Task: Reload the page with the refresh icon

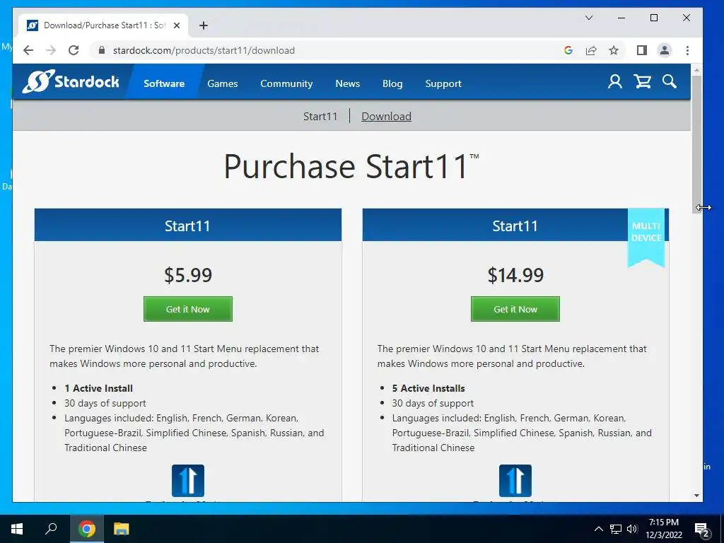Action: coord(74,50)
